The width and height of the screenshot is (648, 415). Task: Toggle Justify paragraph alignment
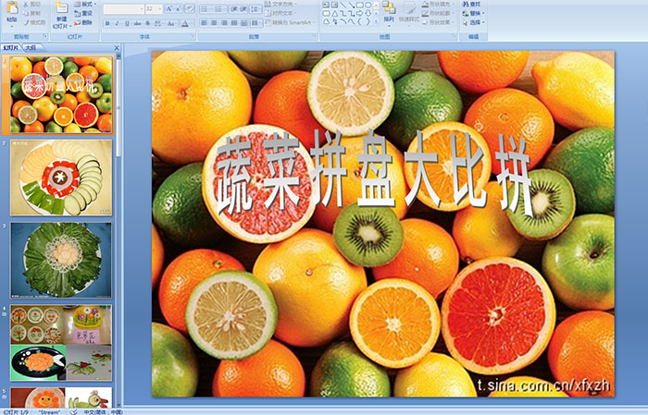pyautogui.click(x=234, y=23)
